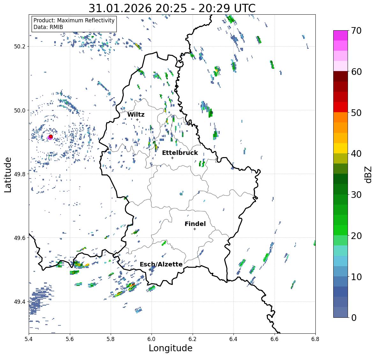Click the 'Data: RMIB' text
Viewport: 376px width, 356px height.
point(48,27)
